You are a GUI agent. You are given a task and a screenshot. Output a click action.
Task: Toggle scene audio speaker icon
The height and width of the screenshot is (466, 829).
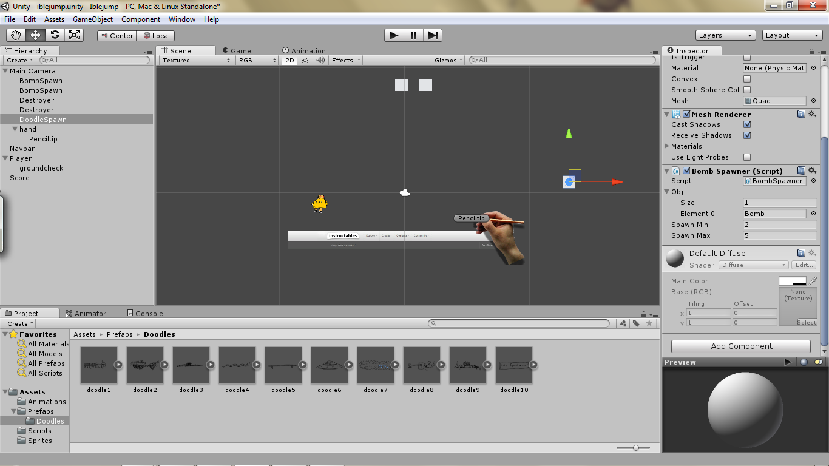[x=320, y=60]
